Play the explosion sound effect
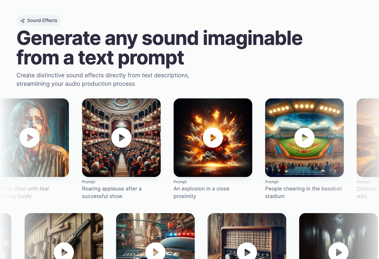 [213, 138]
